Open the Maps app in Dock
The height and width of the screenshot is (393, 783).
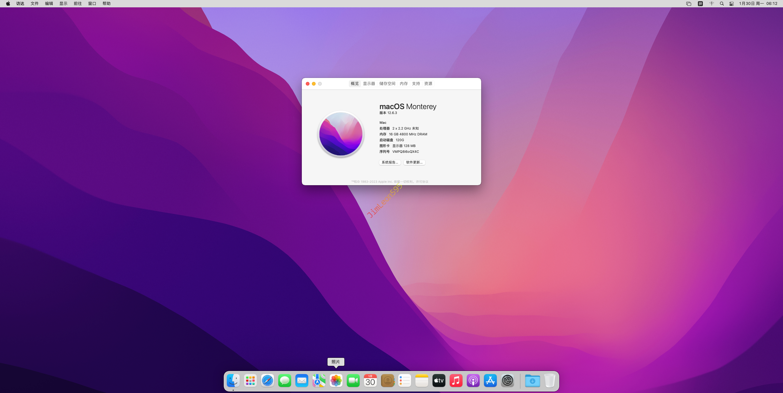[319, 380]
